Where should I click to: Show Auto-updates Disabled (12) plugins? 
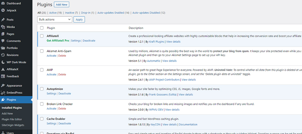point(149,13)
